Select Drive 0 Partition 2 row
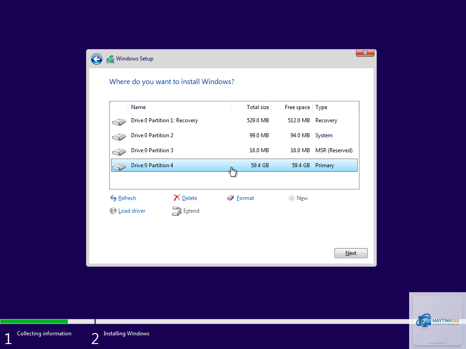Image resolution: width=466 pixels, height=349 pixels. coord(234,135)
